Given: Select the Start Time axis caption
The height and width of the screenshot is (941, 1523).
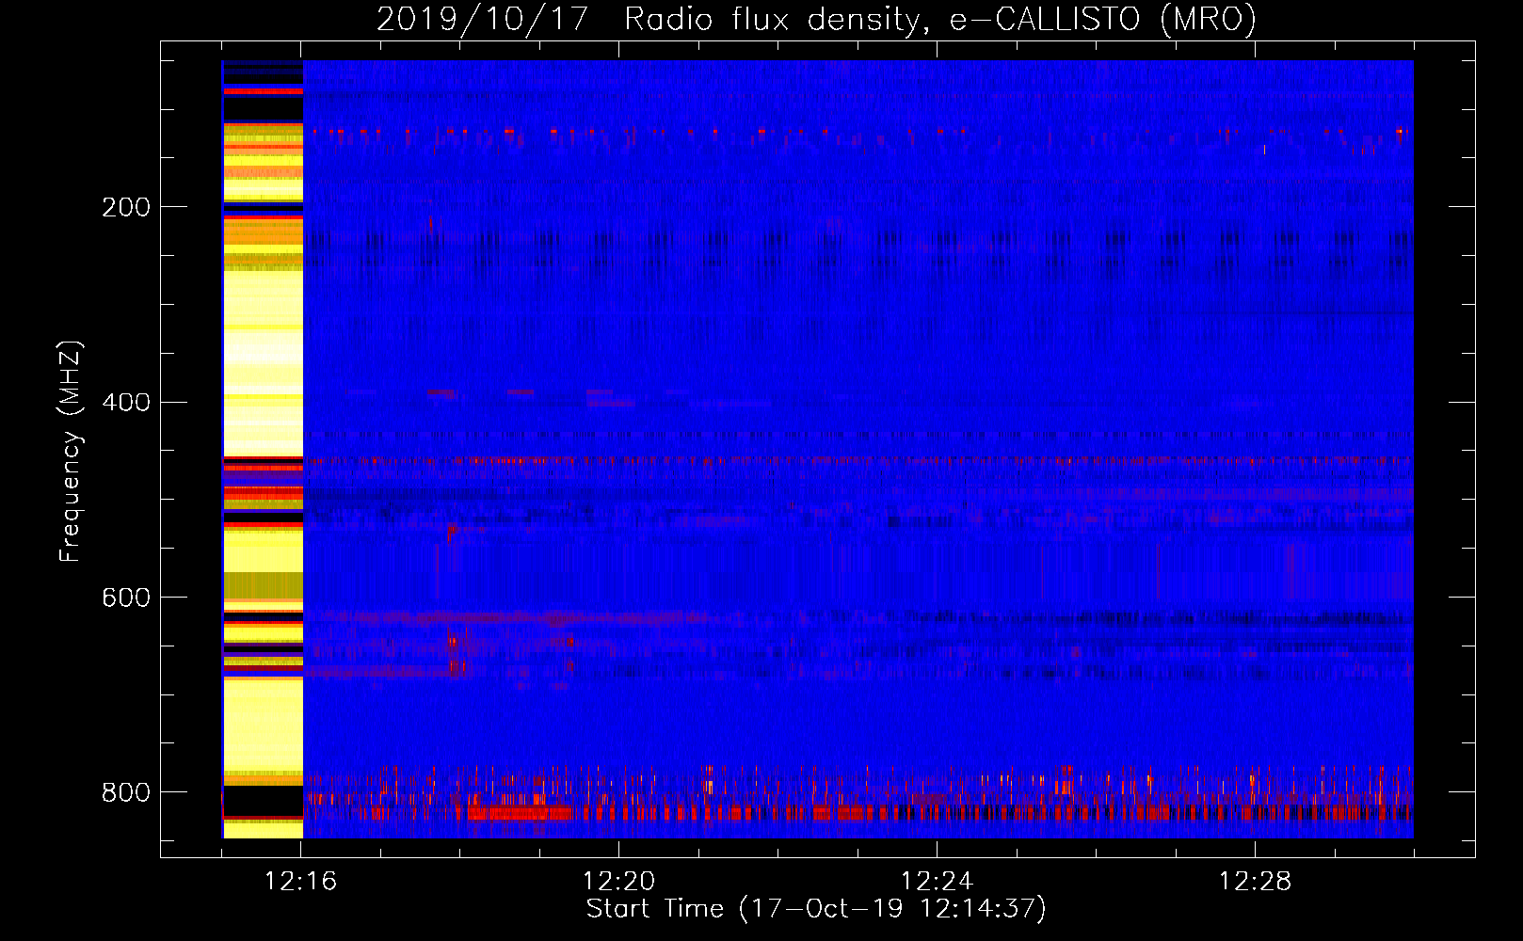Looking at the screenshot, I should (x=816, y=909).
